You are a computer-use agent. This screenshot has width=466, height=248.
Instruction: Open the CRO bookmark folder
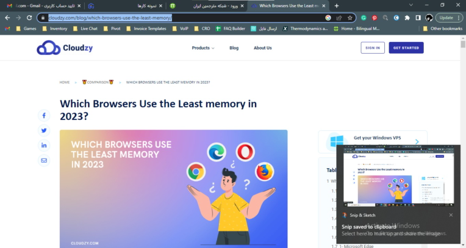click(x=202, y=29)
